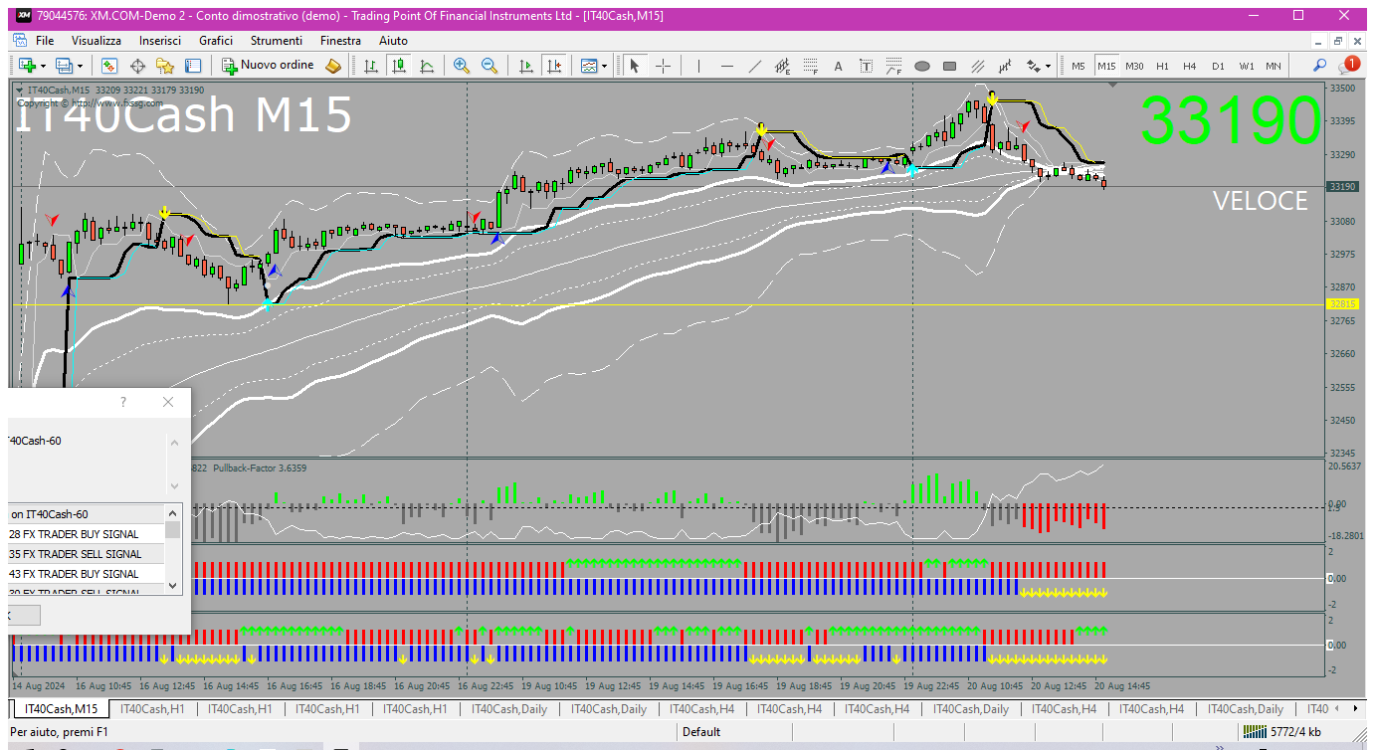The image size is (1375, 750).
Task: Open the MetaEditor book icon
Action: [333, 66]
